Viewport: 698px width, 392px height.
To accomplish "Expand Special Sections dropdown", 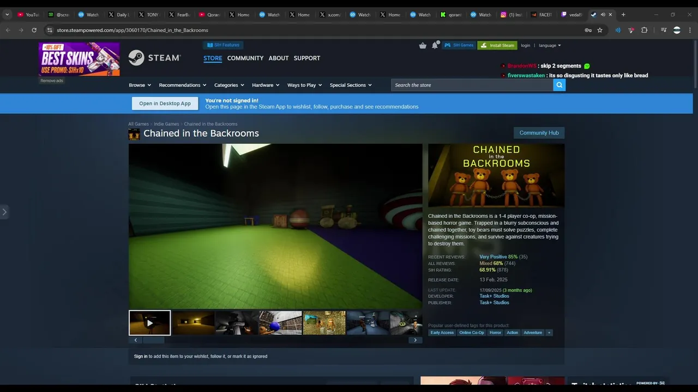I will point(351,85).
